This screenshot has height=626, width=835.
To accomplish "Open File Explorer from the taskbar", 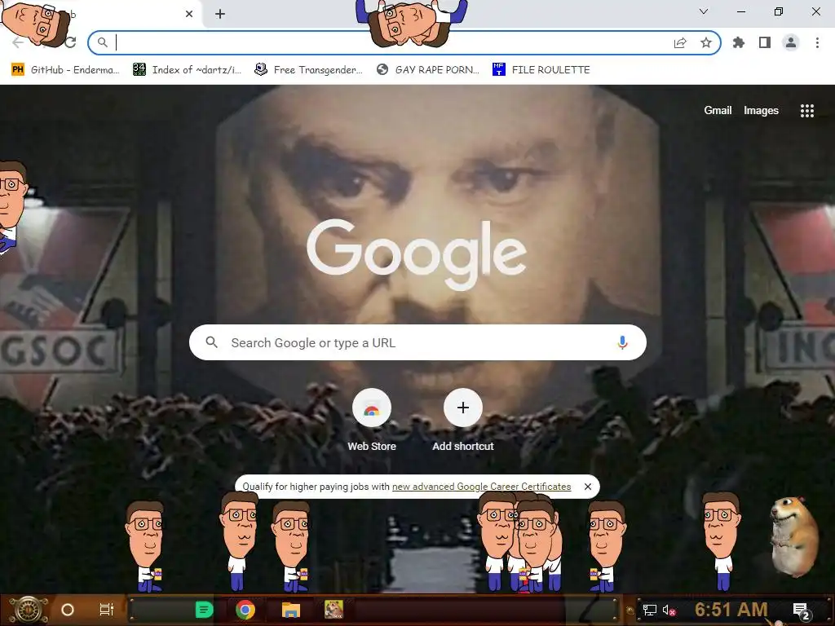I will 291,610.
